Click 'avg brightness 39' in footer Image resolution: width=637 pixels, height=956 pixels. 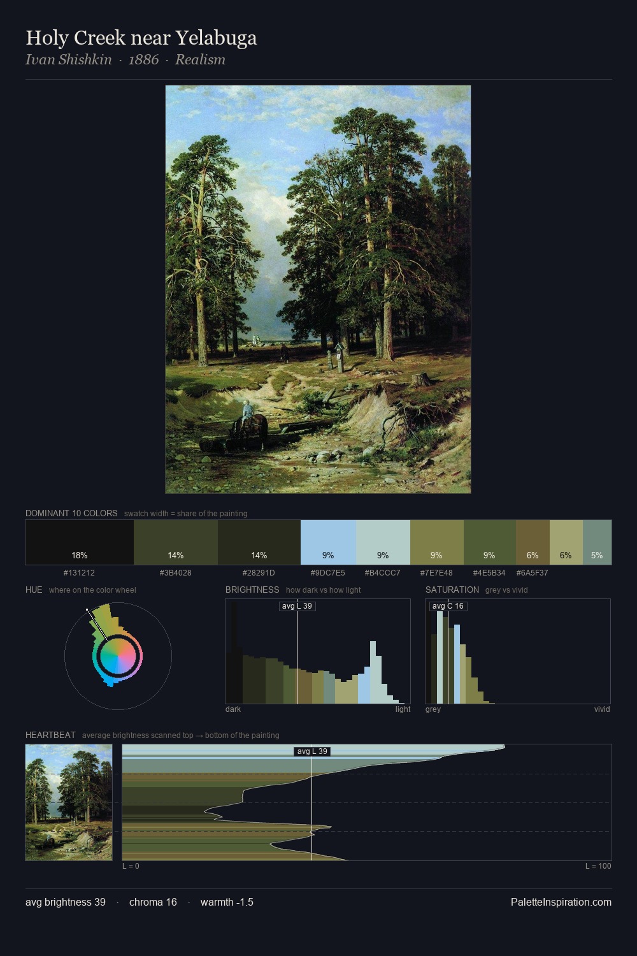tap(66, 902)
